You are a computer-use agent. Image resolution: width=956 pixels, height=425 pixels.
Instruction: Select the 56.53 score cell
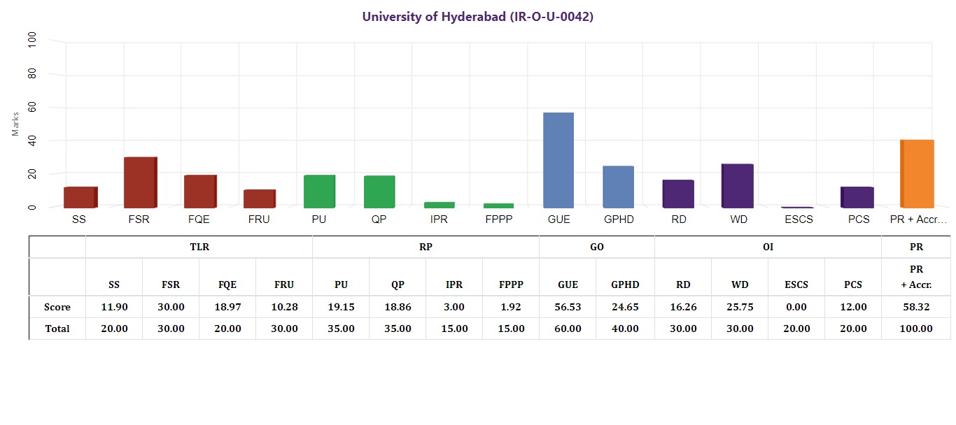(x=568, y=307)
